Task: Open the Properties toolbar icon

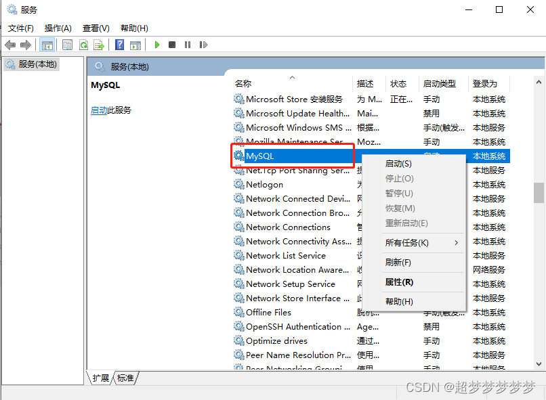Action: point(67,45)
